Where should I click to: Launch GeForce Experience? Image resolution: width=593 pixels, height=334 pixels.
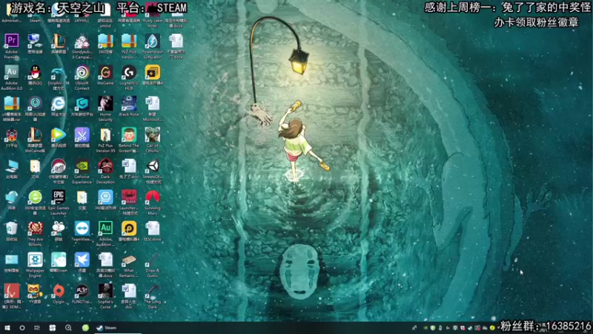82,166
